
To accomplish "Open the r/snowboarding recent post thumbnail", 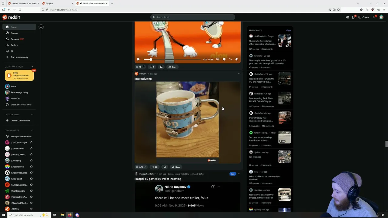I will (x=285, y=137).
